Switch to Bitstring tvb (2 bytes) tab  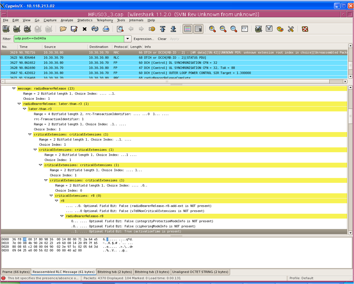[115, 272]
